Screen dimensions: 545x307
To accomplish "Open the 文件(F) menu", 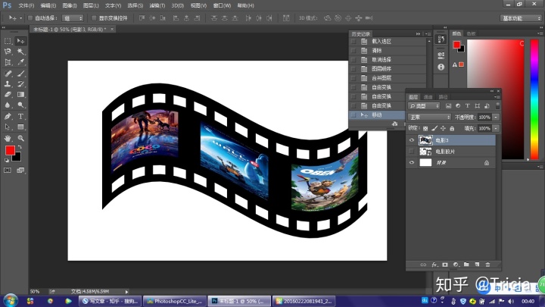I will coord(26,5).
